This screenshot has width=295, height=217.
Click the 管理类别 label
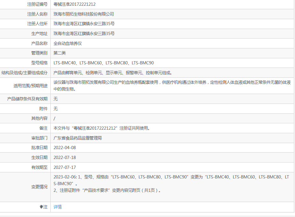39,53
